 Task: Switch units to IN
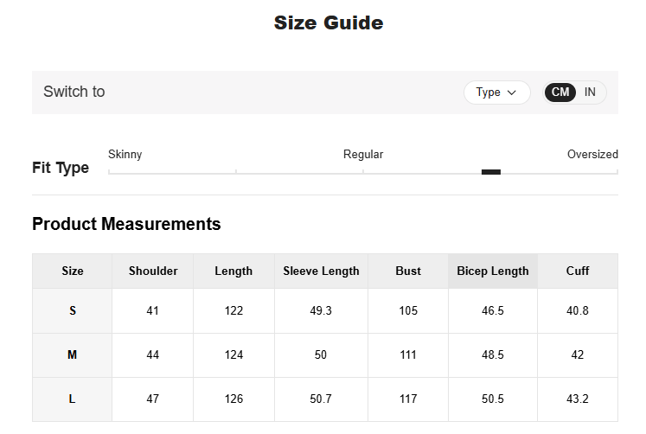click(590, 93)
